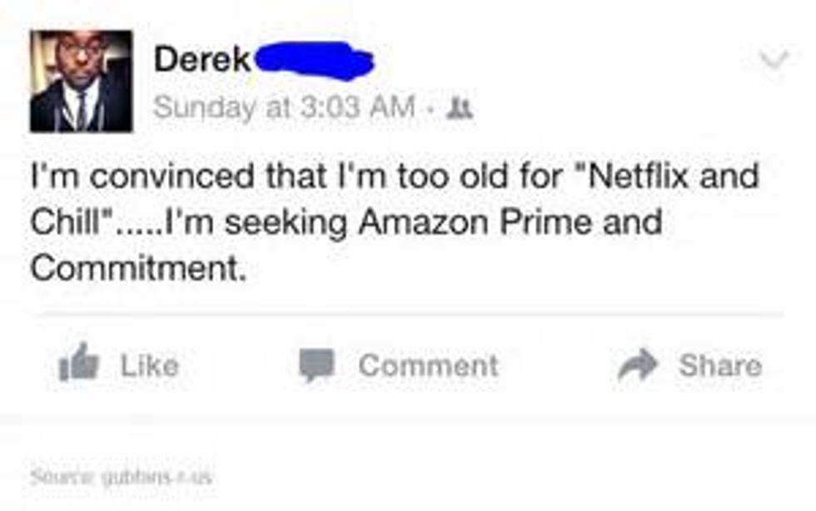Viewport: 816px width, 511px height.
Task: Click the blue scribble covering the surname
Action: 313,60
